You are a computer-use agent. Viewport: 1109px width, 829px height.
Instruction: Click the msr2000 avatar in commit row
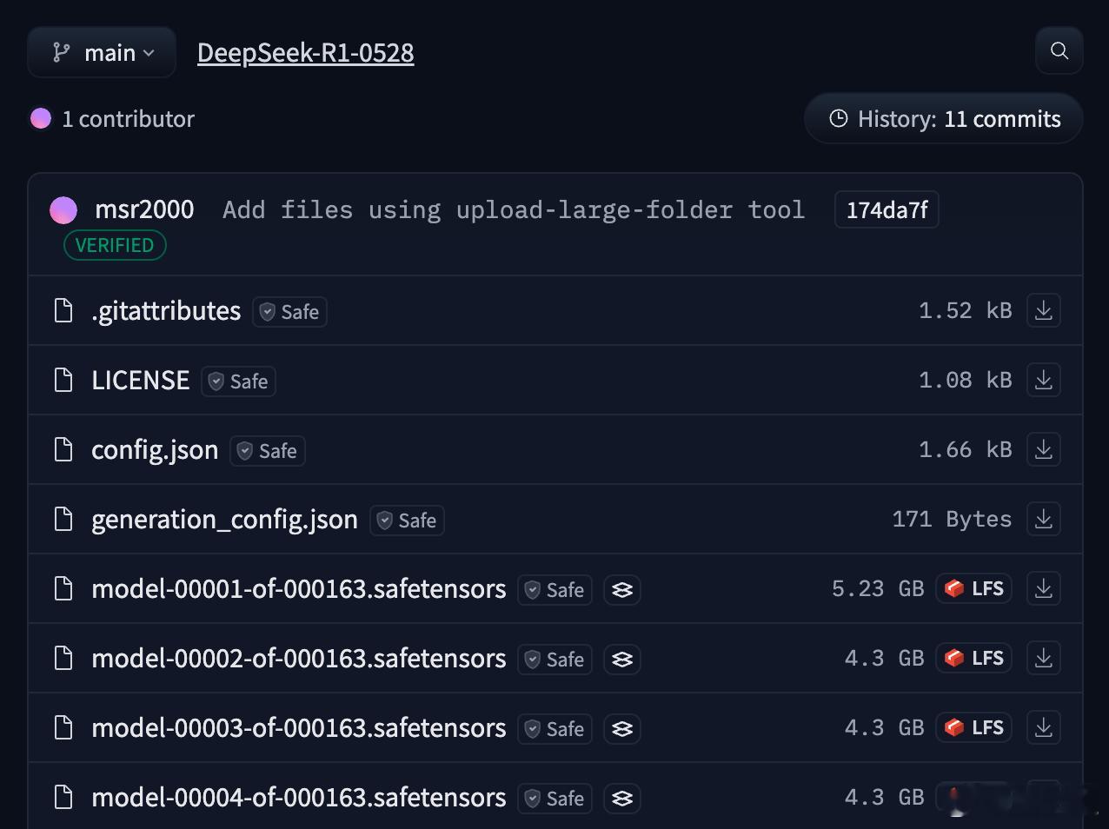[x=63, y=209]
